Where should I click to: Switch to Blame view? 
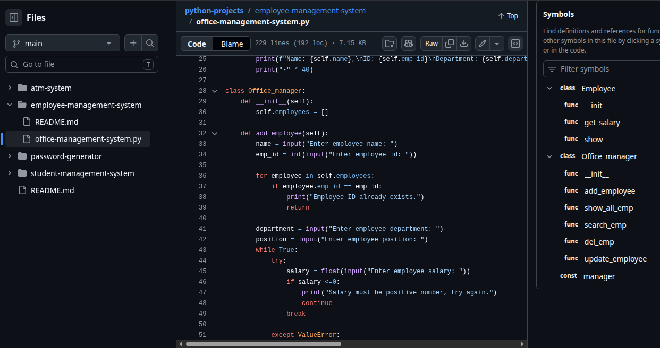[x=232, y=43]
